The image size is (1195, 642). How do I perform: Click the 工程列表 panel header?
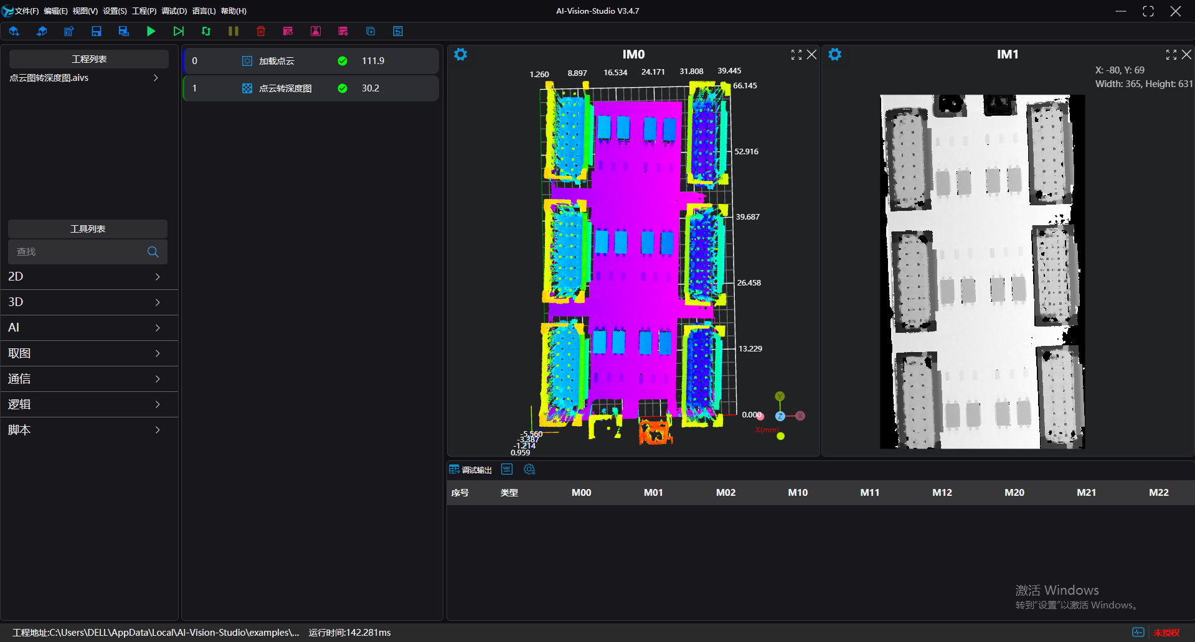point(89,59)
